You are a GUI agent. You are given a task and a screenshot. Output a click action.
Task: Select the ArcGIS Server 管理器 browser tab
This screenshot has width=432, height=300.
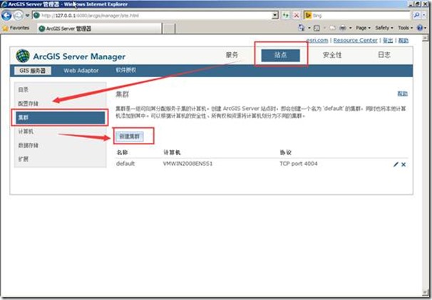[99, 29]
